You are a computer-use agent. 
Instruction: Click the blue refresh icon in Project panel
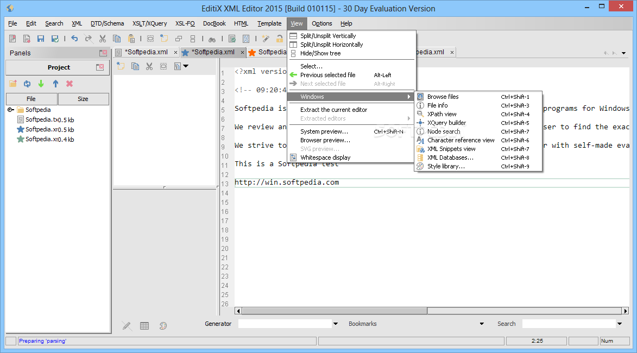tap(27, 84)
